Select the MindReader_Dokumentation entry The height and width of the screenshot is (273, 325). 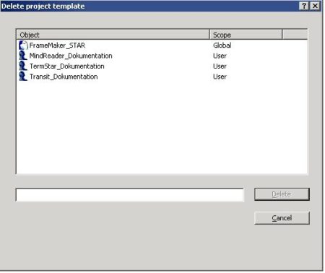pyautogui.click(x=71, y=56)
